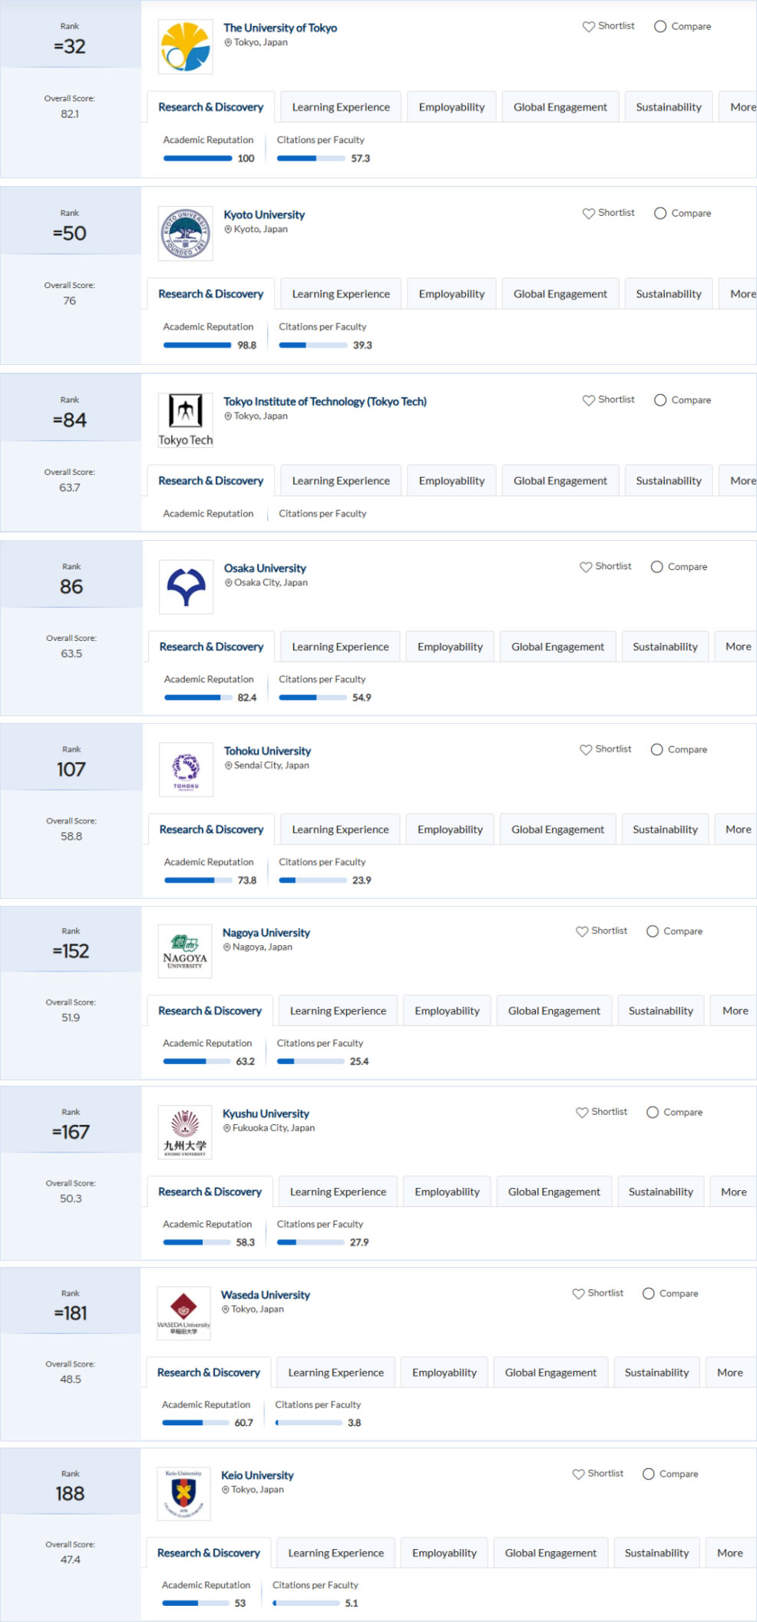
Task: Expand More tab for Kyushu University
Action: [733, 1192]
